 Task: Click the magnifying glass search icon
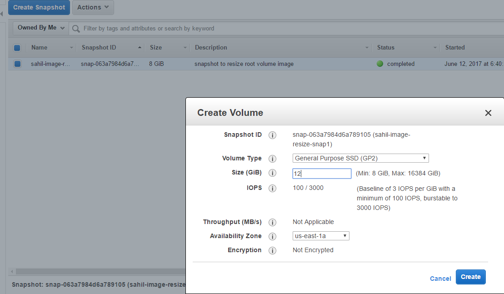coord(75,28)
